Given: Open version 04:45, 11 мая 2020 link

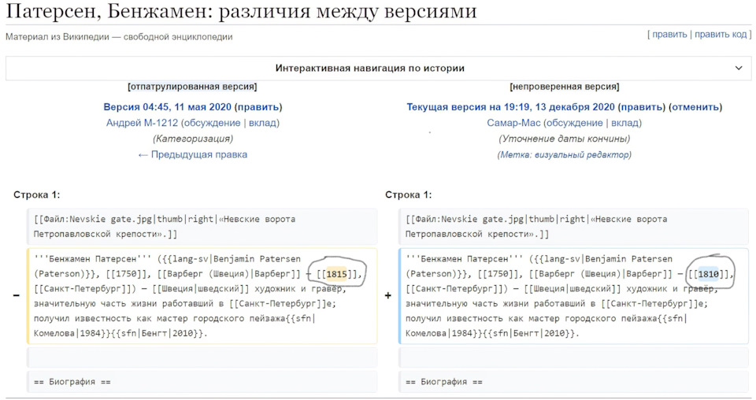Looking at the screenshot, I should pyautogui.click(x=167, y=107).
